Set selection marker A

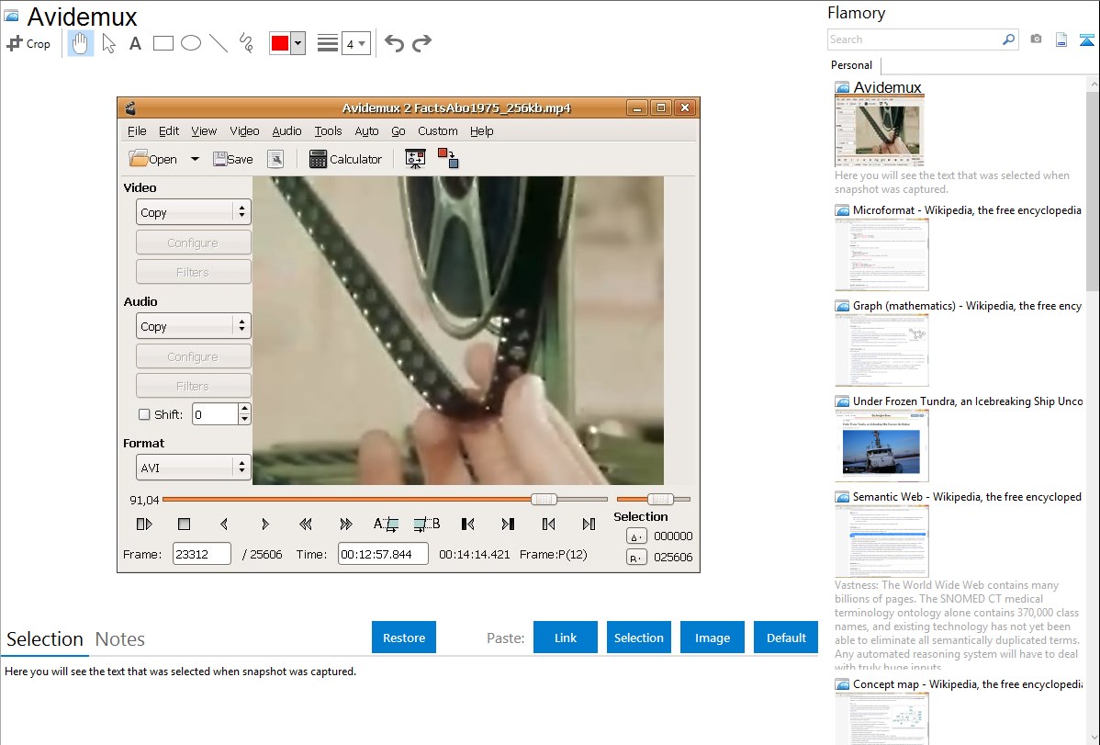[386, 524]
